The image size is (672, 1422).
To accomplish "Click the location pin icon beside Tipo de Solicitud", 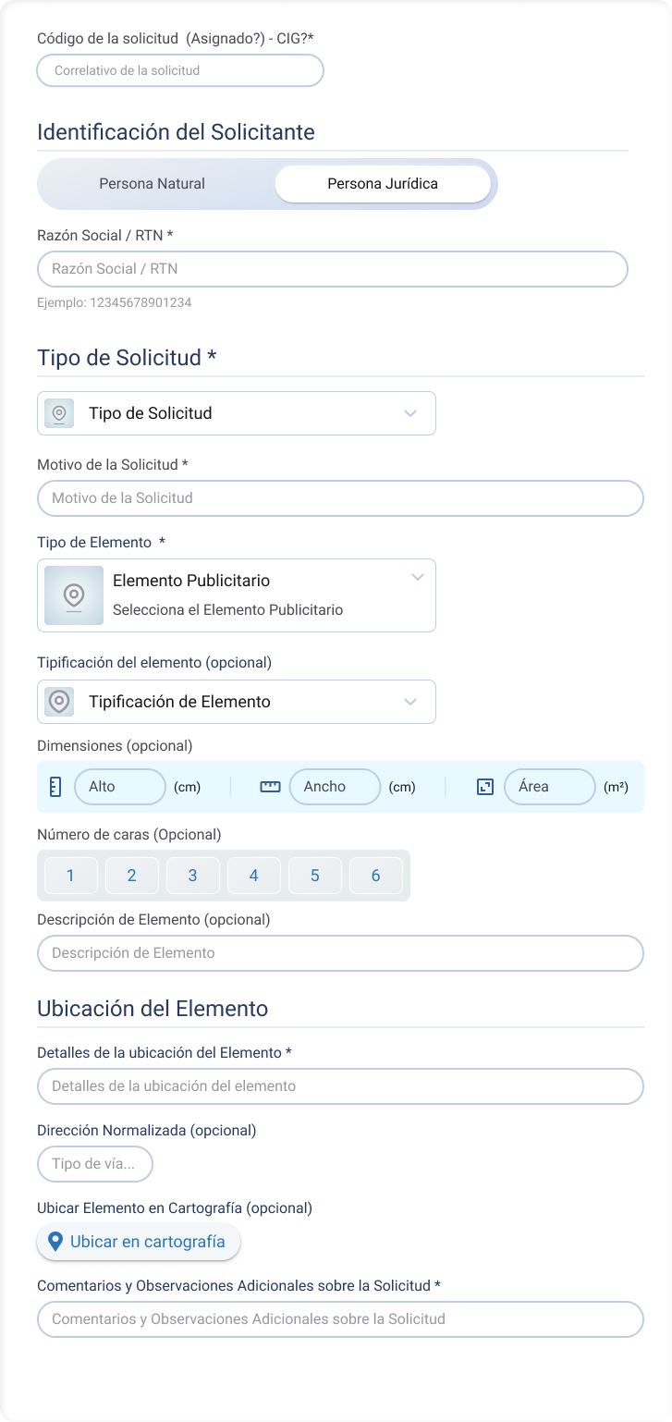I will (59, 413).
